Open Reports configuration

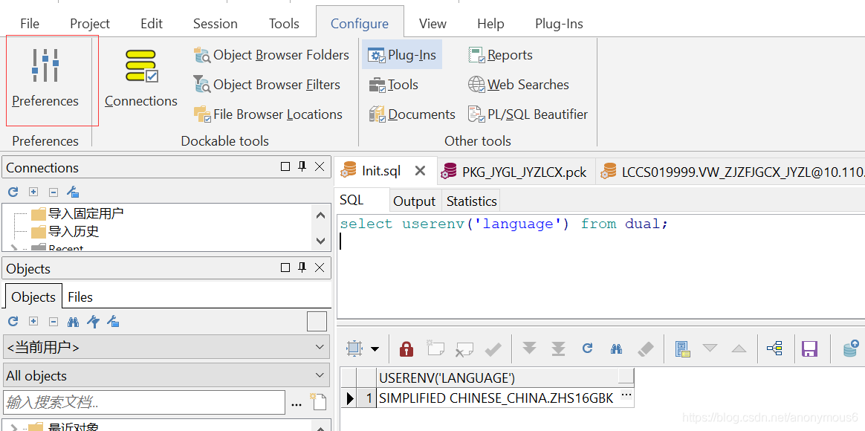click(x=500, y=55)
